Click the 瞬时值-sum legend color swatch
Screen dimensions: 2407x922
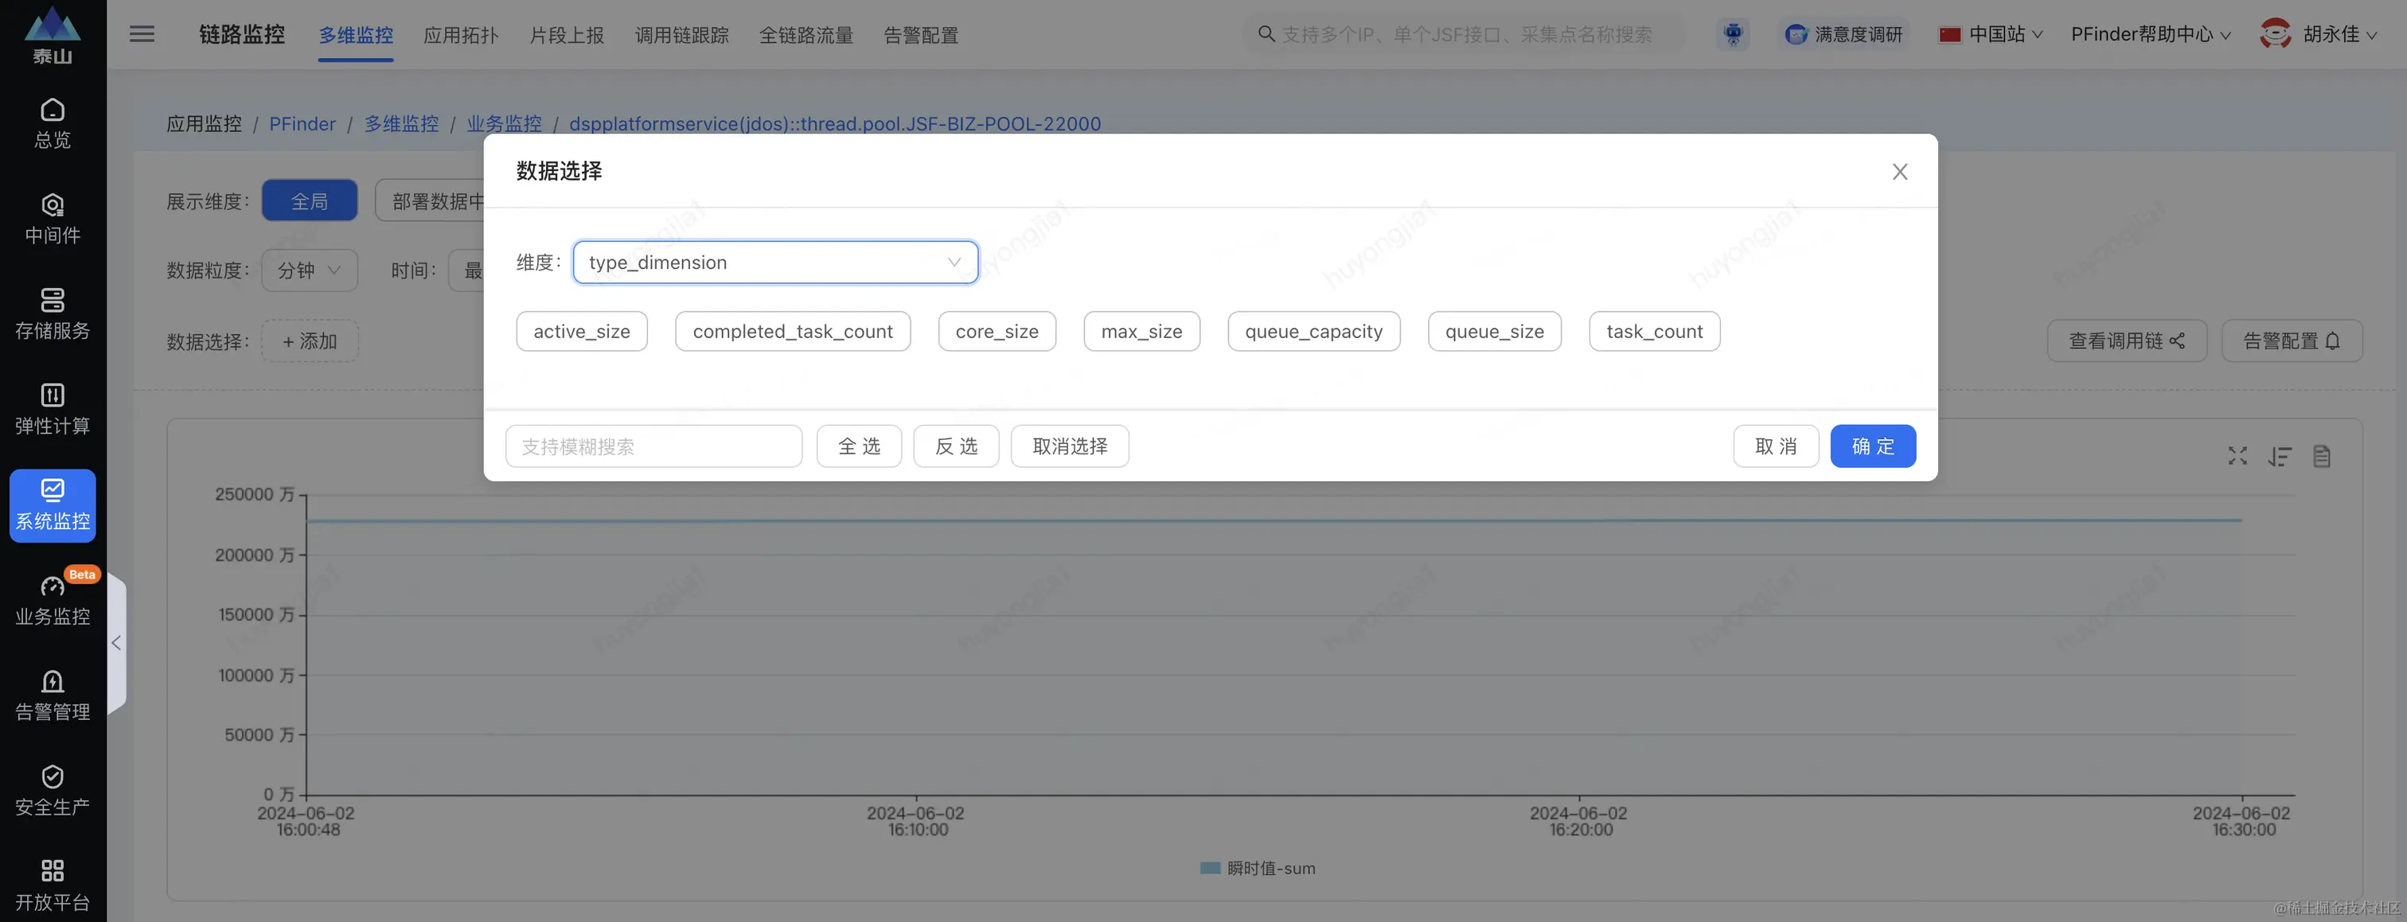1210,868
